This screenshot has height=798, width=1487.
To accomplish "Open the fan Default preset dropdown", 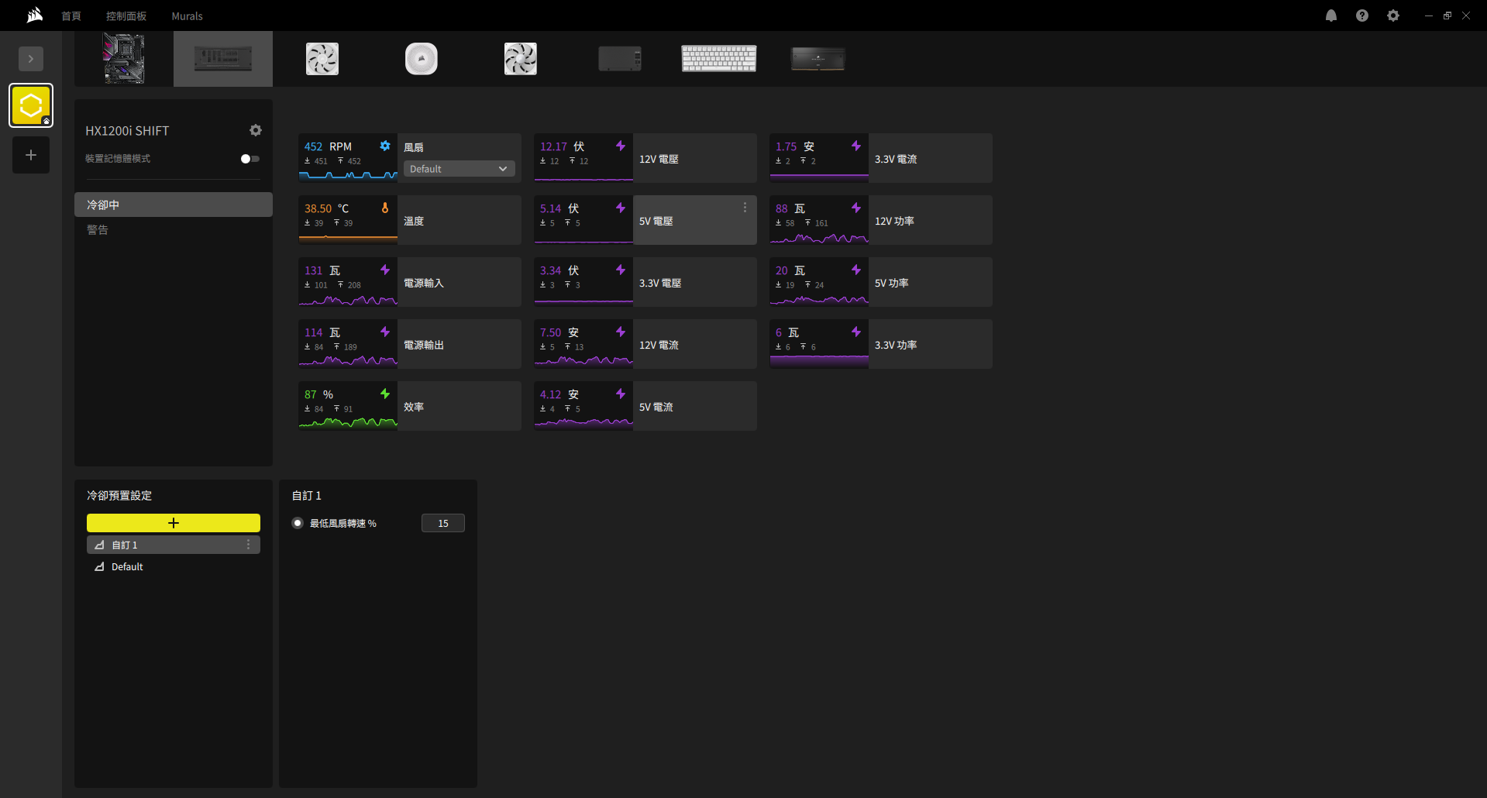I will [459, 169].
